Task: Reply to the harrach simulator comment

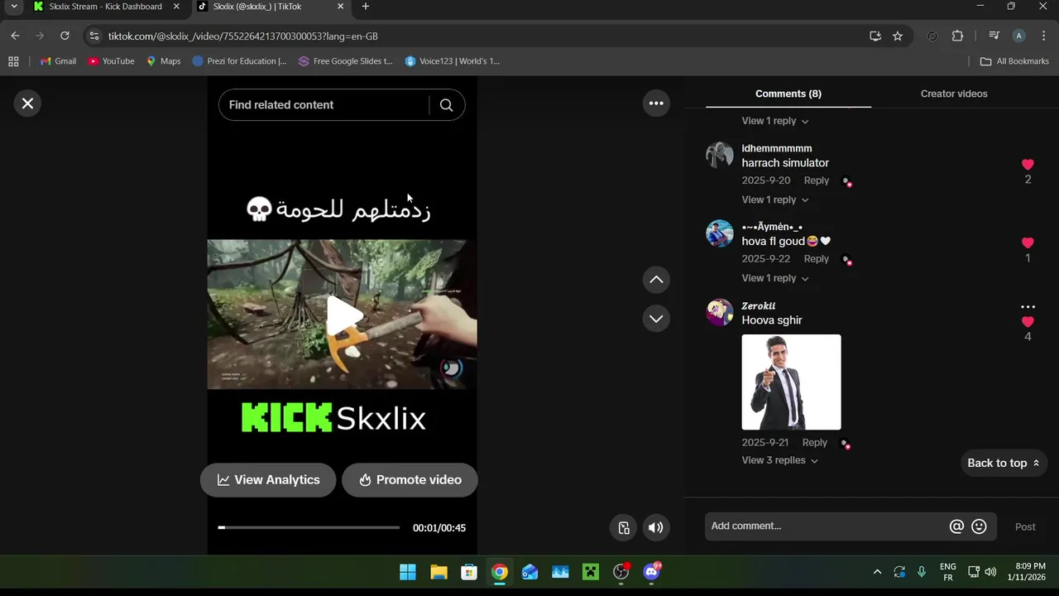Action: tap(817, 180)
